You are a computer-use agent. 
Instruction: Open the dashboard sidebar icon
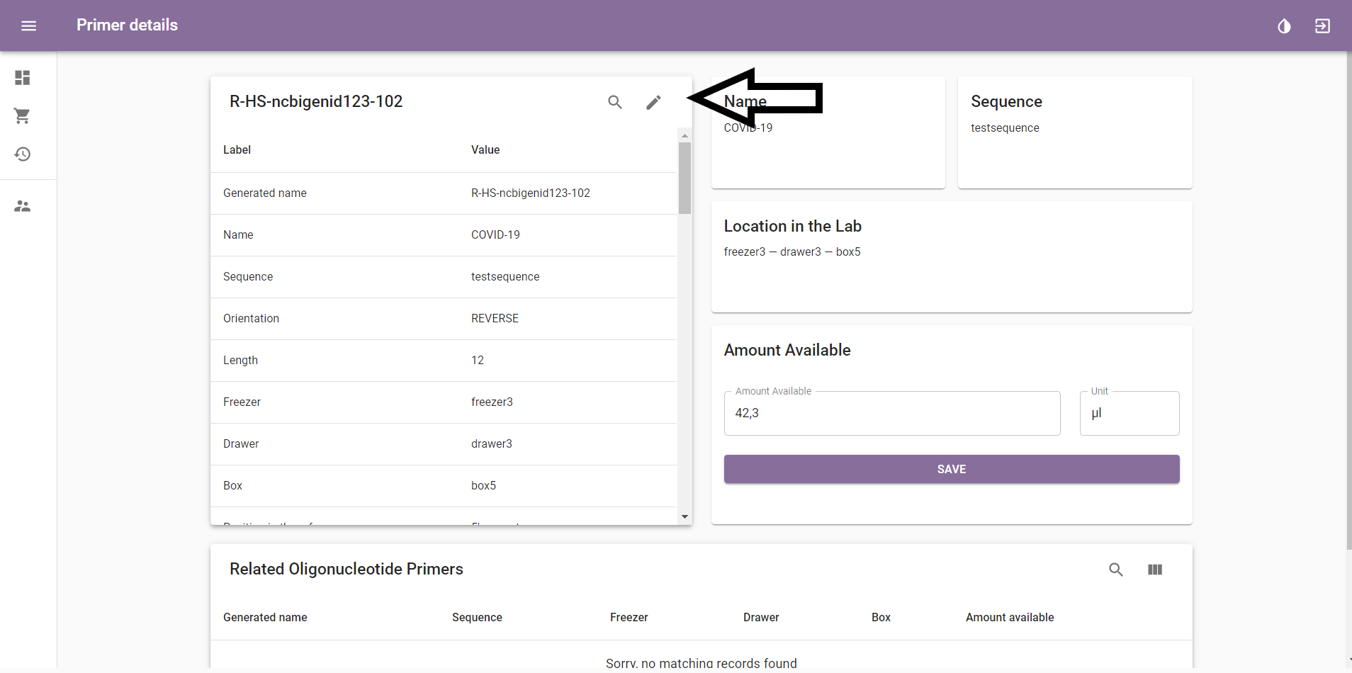pos(23,77)
